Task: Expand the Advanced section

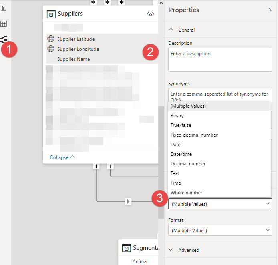Action: (171, 250)
